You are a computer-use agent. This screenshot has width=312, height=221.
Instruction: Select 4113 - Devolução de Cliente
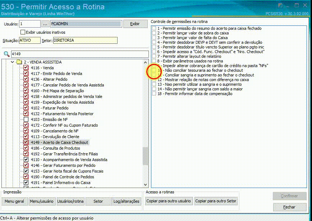(55, 137)
